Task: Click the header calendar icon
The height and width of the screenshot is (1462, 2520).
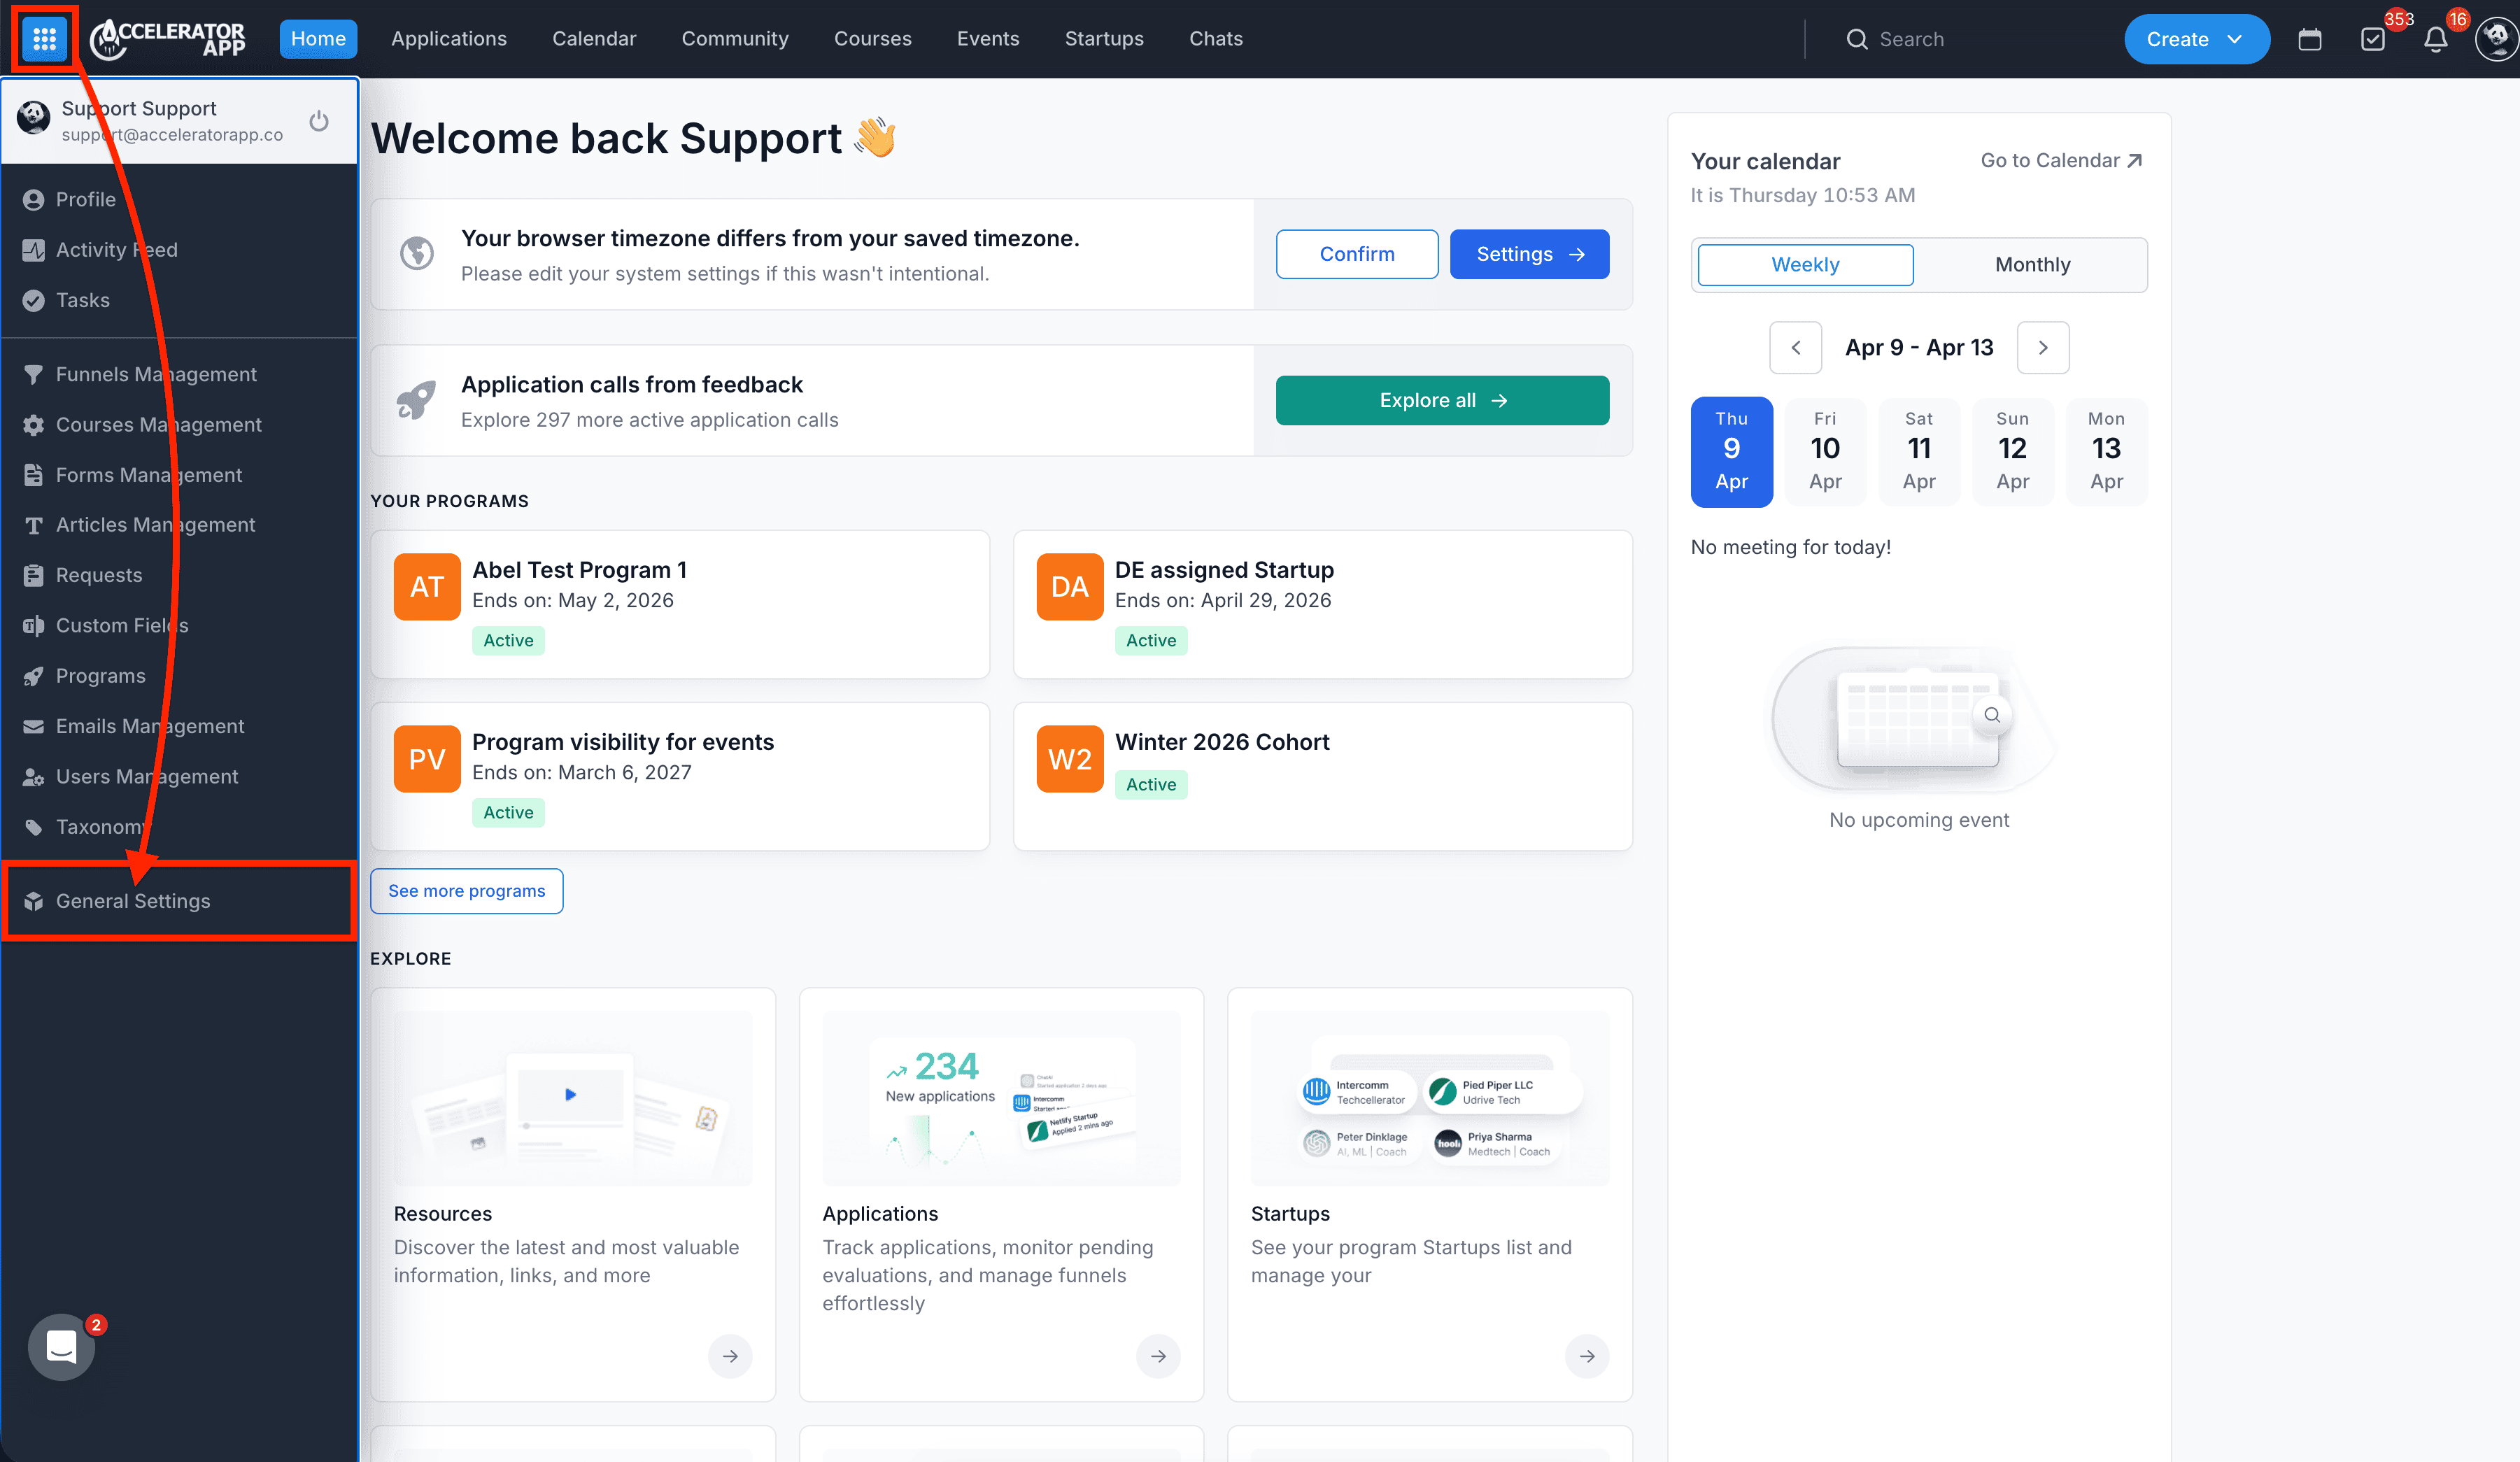Action: (x=2309, y=40)
